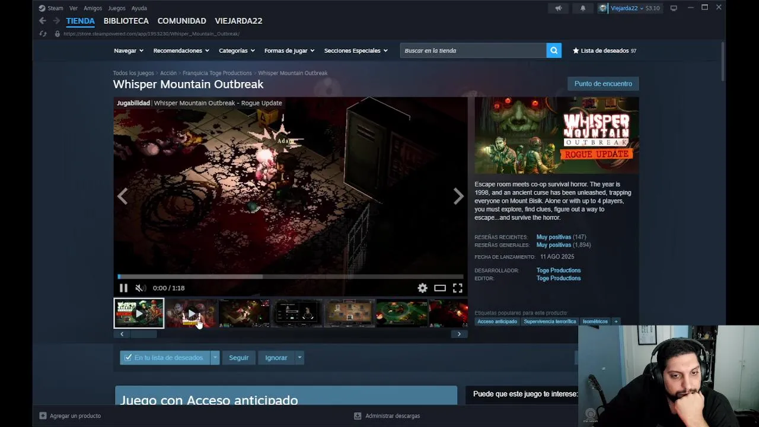Viewport: 759px width, 427px height.
Task: Click the Supervivencia terrorífica tag
Action: pyautogui.click(x=550, y=321)
